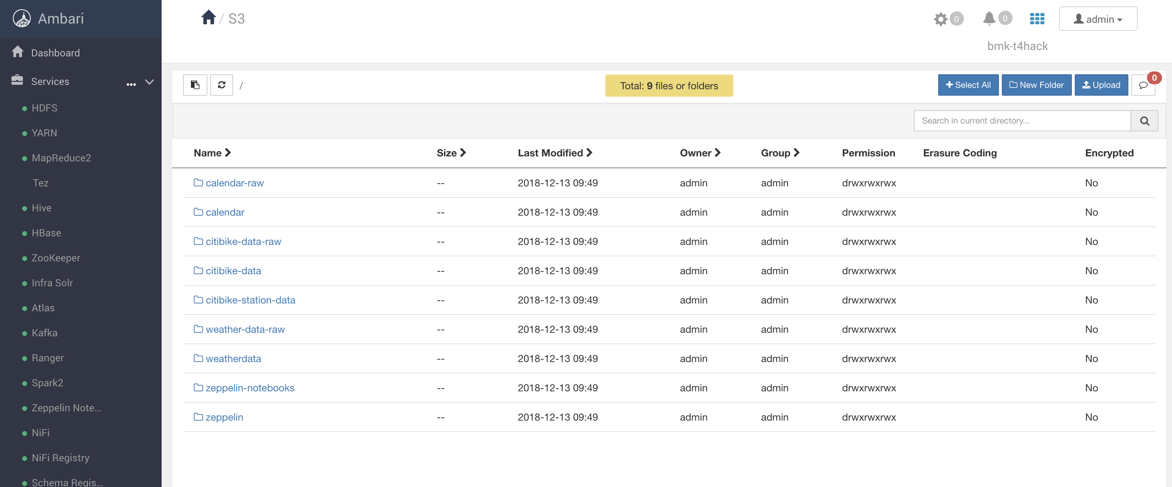1172x487 pixels.
Task: Refresh the current directory listing
Action: [222, 85]
